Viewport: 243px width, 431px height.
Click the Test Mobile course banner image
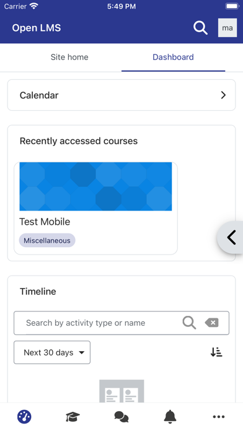(x=95, y=186)
